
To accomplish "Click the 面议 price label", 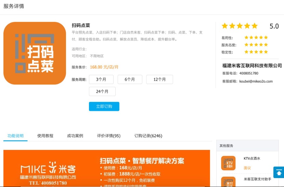I will coord(247,168).
